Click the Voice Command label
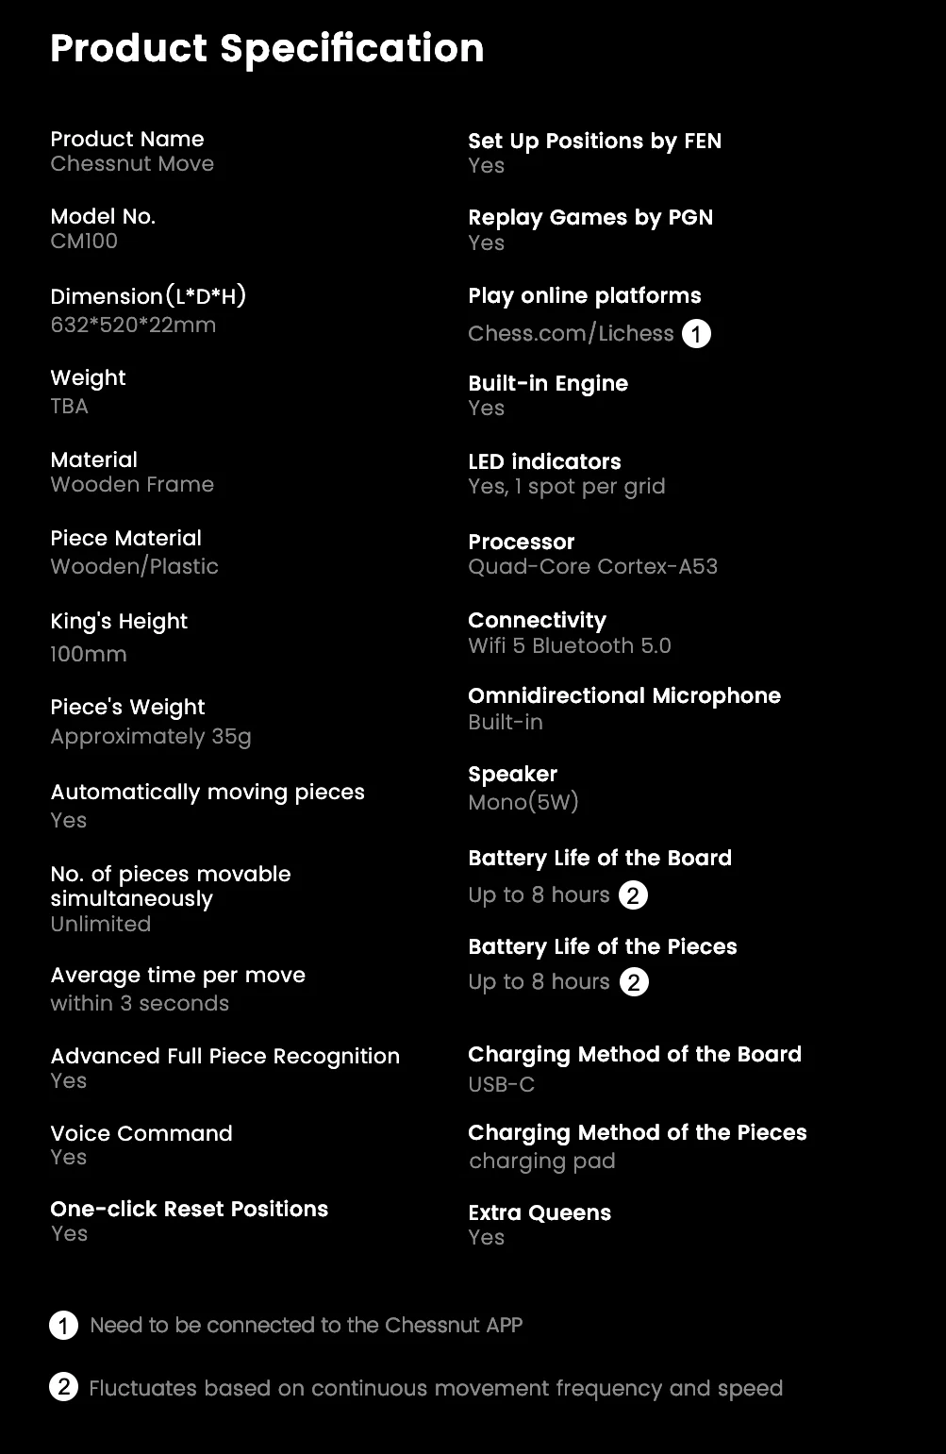Screen dimensions: 946x1454 click(x=141, y=1133)
